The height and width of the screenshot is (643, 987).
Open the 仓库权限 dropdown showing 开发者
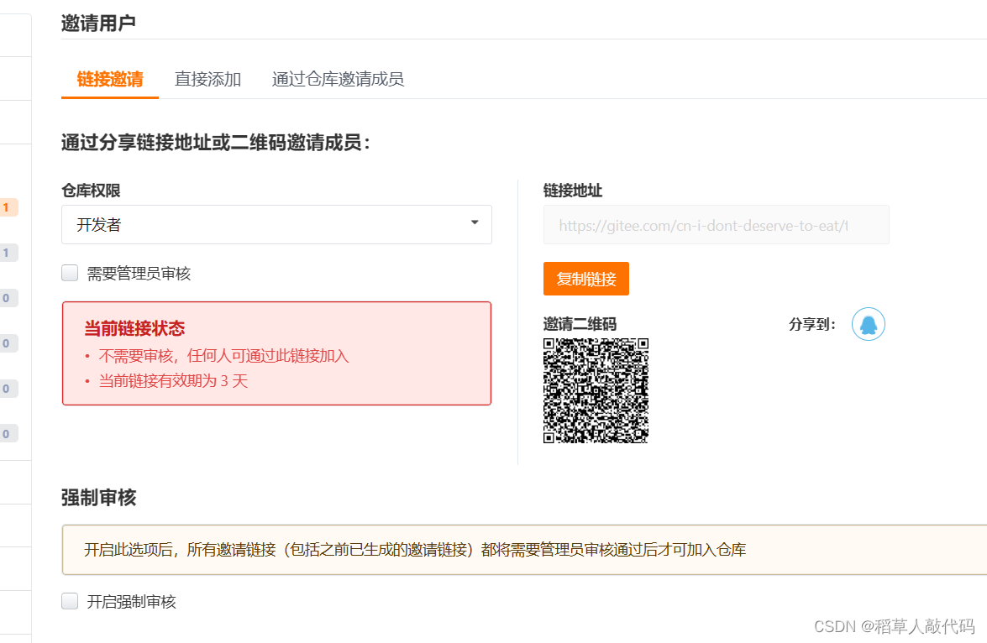[276, 225]
